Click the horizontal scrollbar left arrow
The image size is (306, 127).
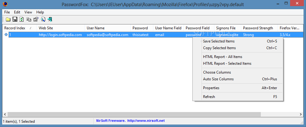coord(5,114)
